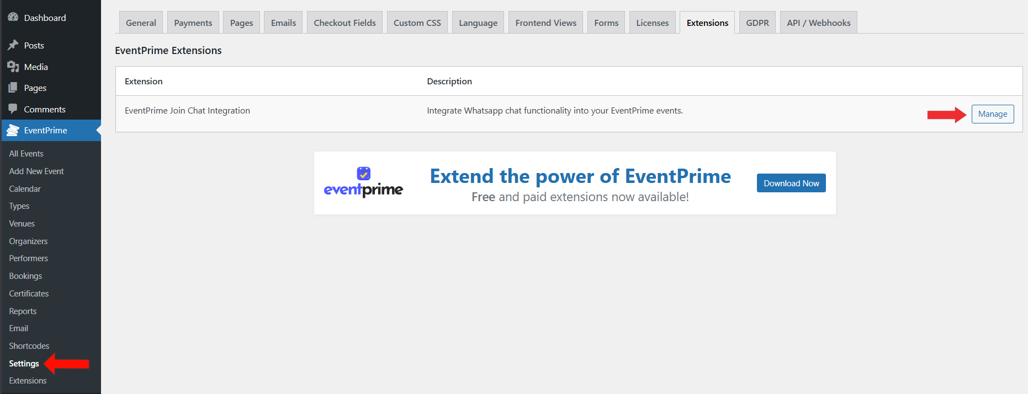Choose Add New Event submenu item

[36, 171]
